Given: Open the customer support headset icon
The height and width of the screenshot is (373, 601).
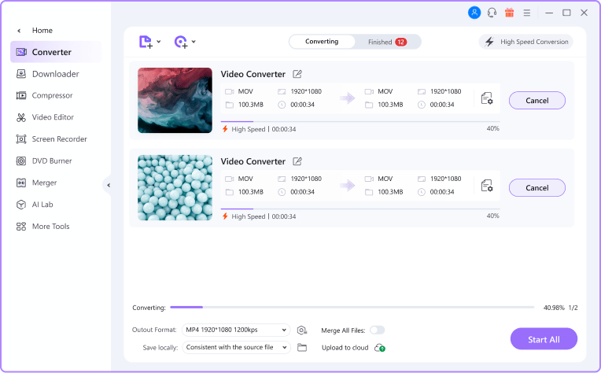Looking at the screenshot, I should (x=492, y=13).
